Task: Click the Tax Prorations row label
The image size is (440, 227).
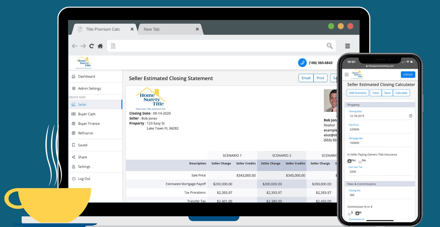Action: [195, 193]
